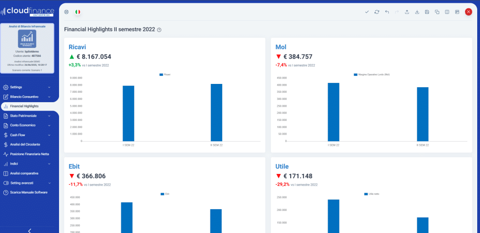The image size is (480, 233).
Task: Open Analisi del Circolante
Action: tap(25, 144)
